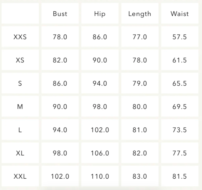Click the Bust column header
The image size is (202, 190).
point(60,14)
